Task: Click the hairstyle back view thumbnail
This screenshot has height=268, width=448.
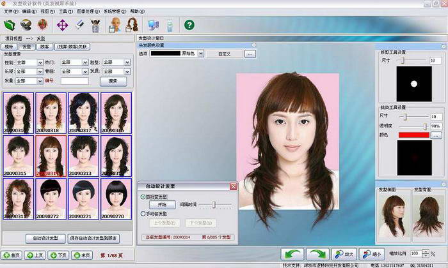Action: pyautogui.click(x=428, y=216)
